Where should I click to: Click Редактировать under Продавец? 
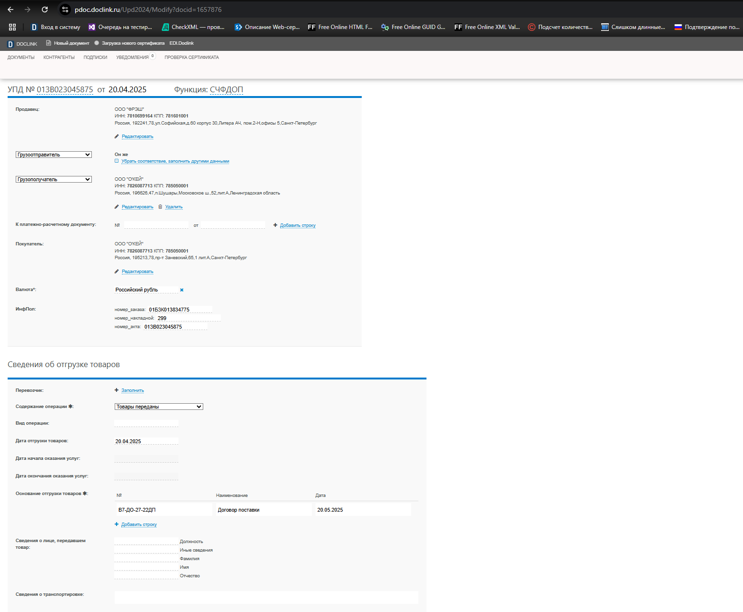[x=138, y=136]
